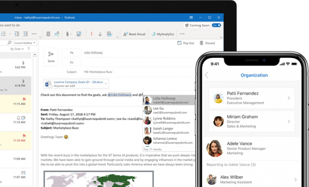Image resolution: width=309 pixels, height=187 pixels.
Task: Set Low Importance with down arrow
Action: [100, 34]
